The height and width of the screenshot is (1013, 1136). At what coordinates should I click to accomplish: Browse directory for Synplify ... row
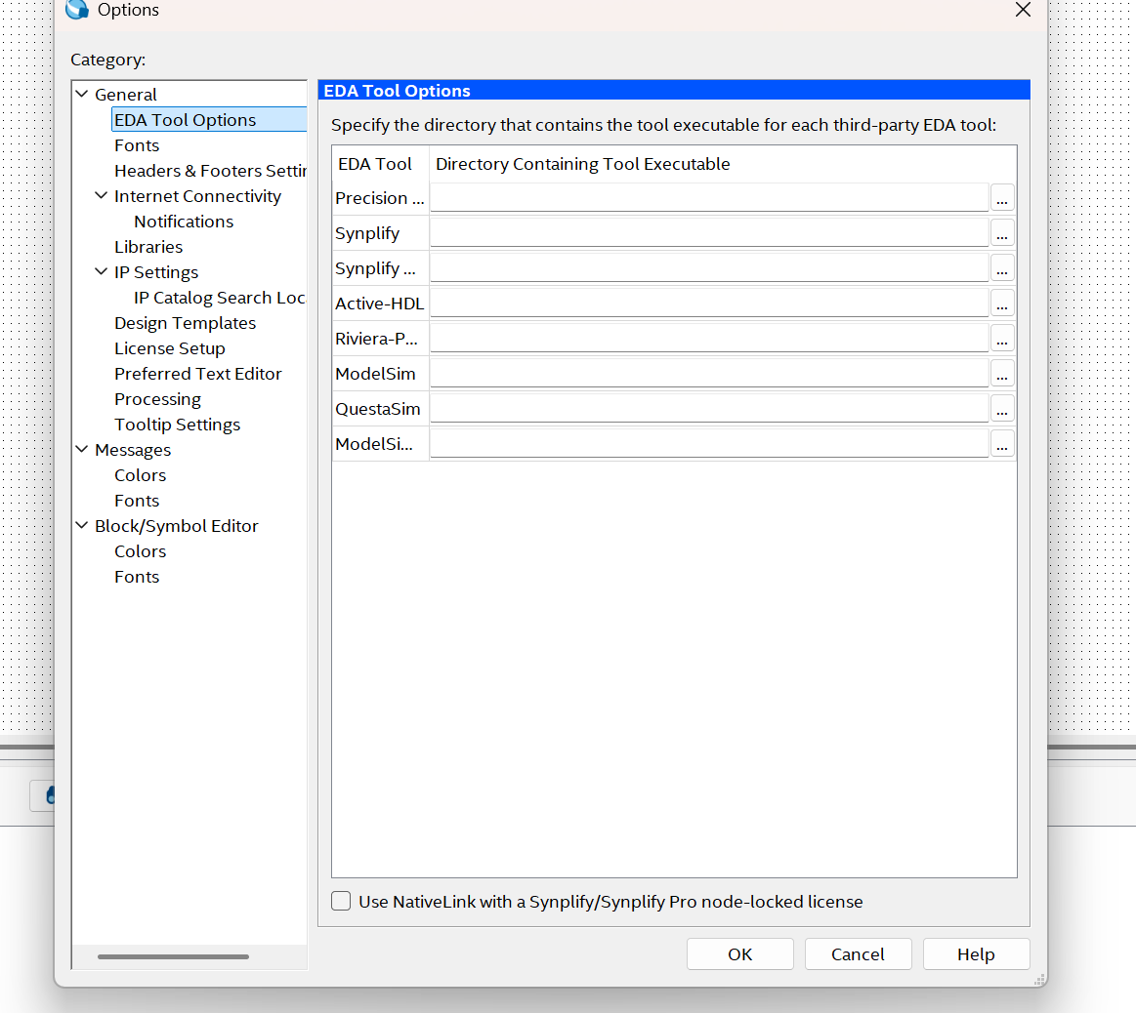(x=1002, y=268)
